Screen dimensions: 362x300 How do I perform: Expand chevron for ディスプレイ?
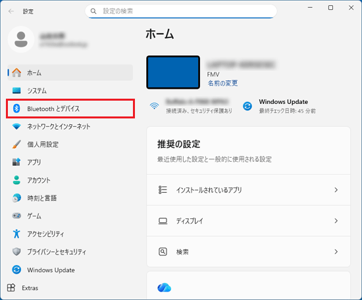(336, 221)
